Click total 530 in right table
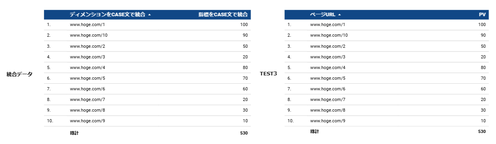The image size is (496, 144). 482,131
